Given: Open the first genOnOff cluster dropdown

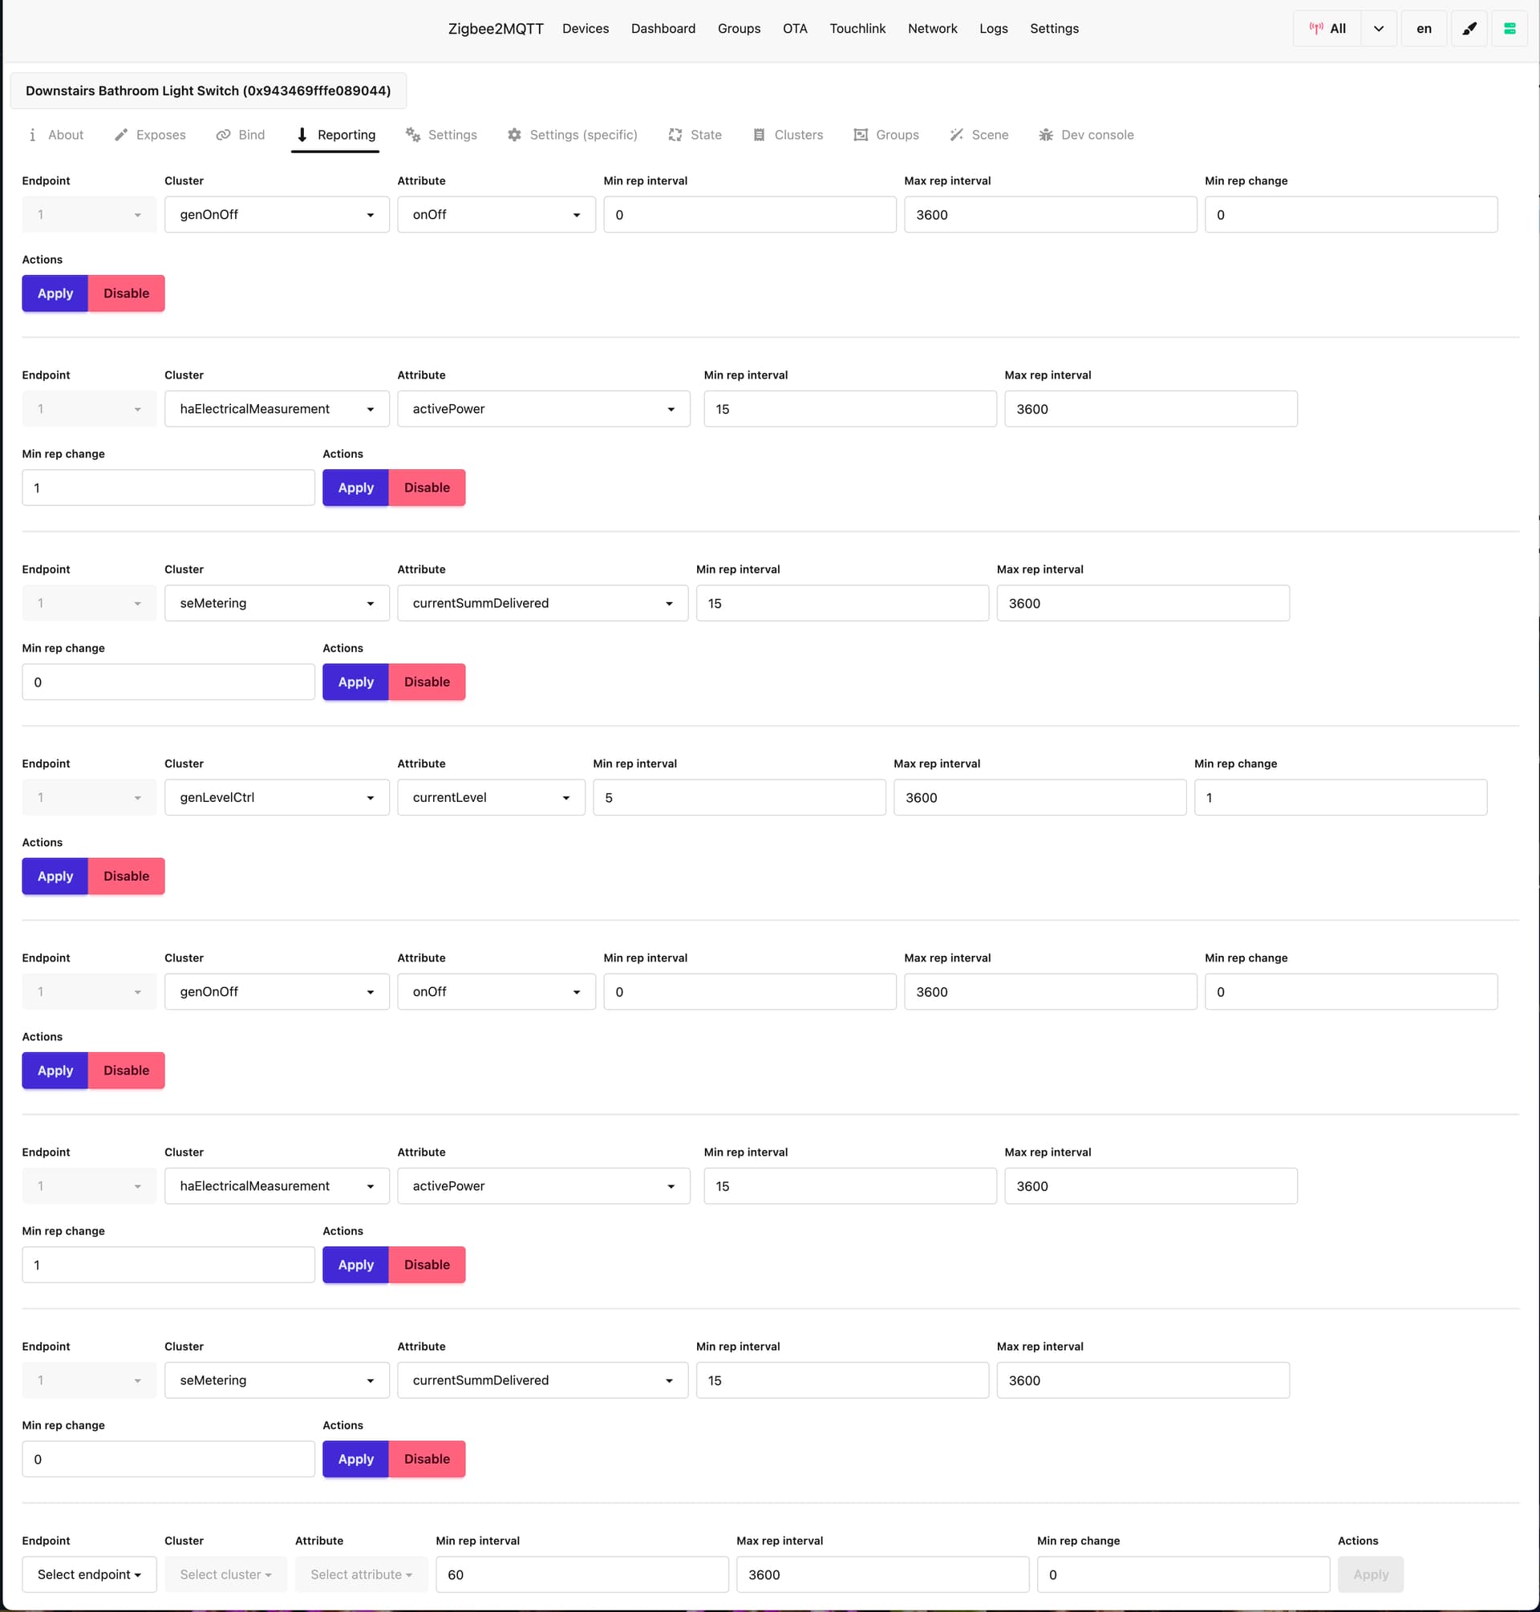Looking at the screenshot, I should click(277, 214).
